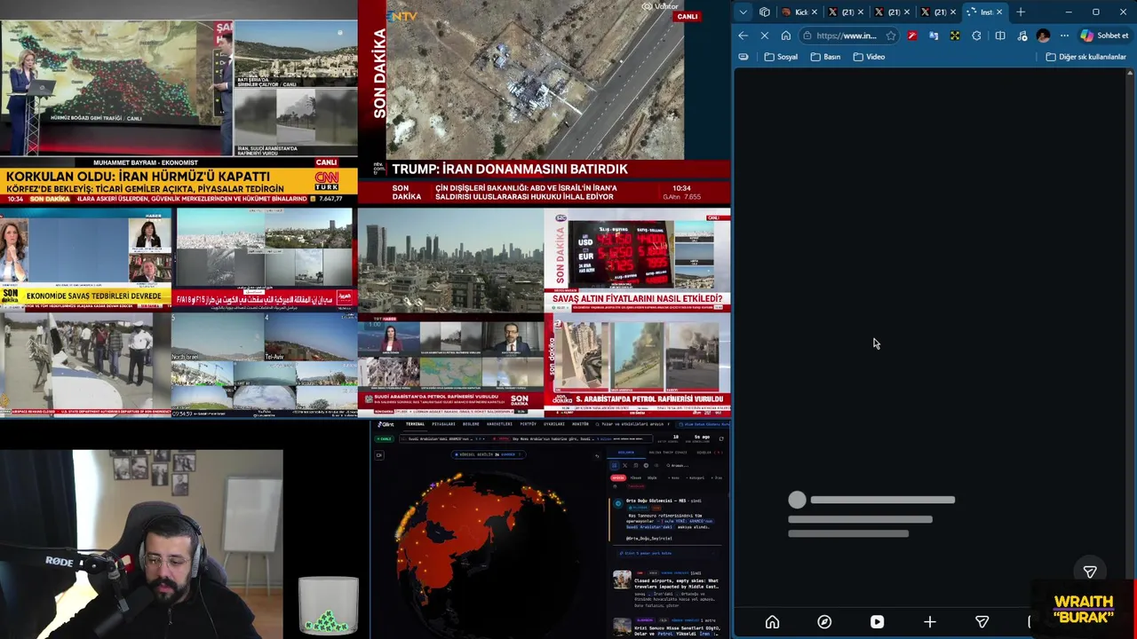Image resolution: width=1137 pixels, height=639 pixels.
Task: Click the first icon on favorites bar
Action: (x=743, y=57)
